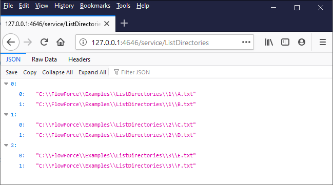Image resolution: width=333 pixels, height=185 pixels.
Task: Open the Bookmarks menu
Action: pos(95,6)
